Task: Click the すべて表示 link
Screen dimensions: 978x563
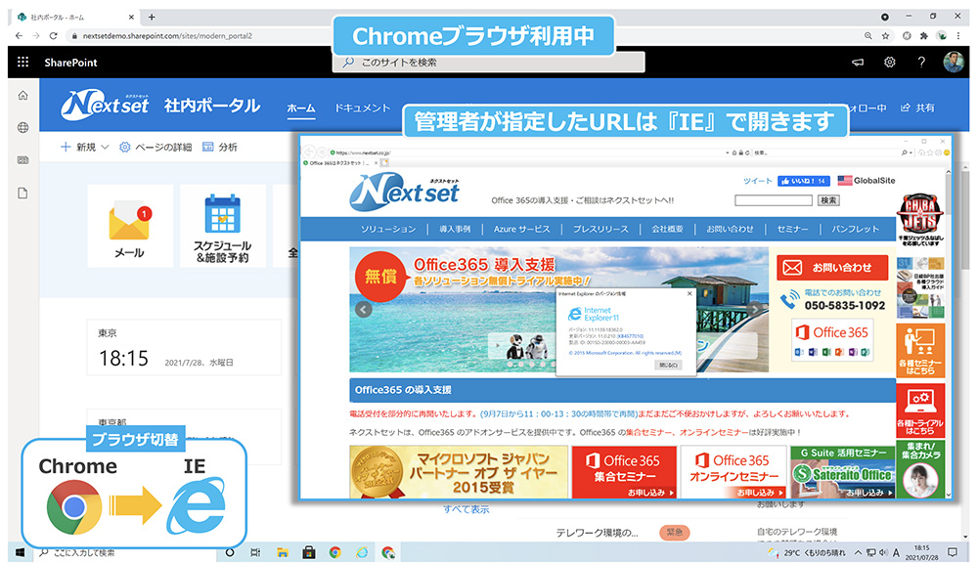Action: 466,509
